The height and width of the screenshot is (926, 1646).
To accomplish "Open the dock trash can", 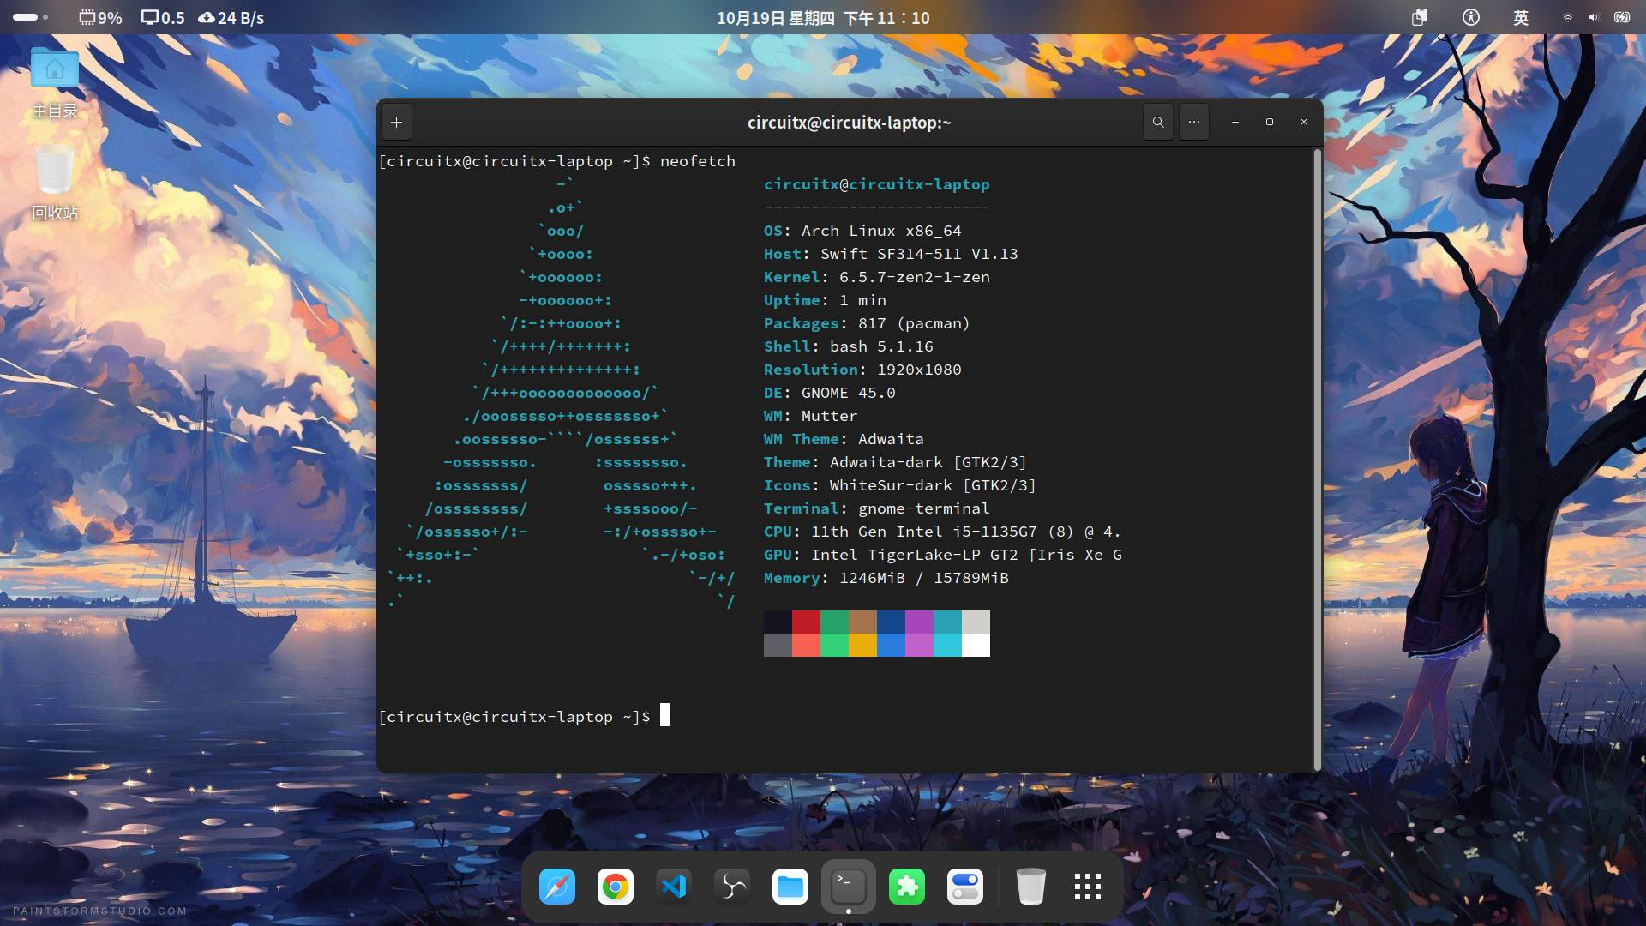I will pyautogui.click(x=1030, y=887).
